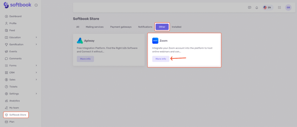The width and height of the screenshot is (297, 127).
Task: Click the chat messages icon in header
Action: 249,8
